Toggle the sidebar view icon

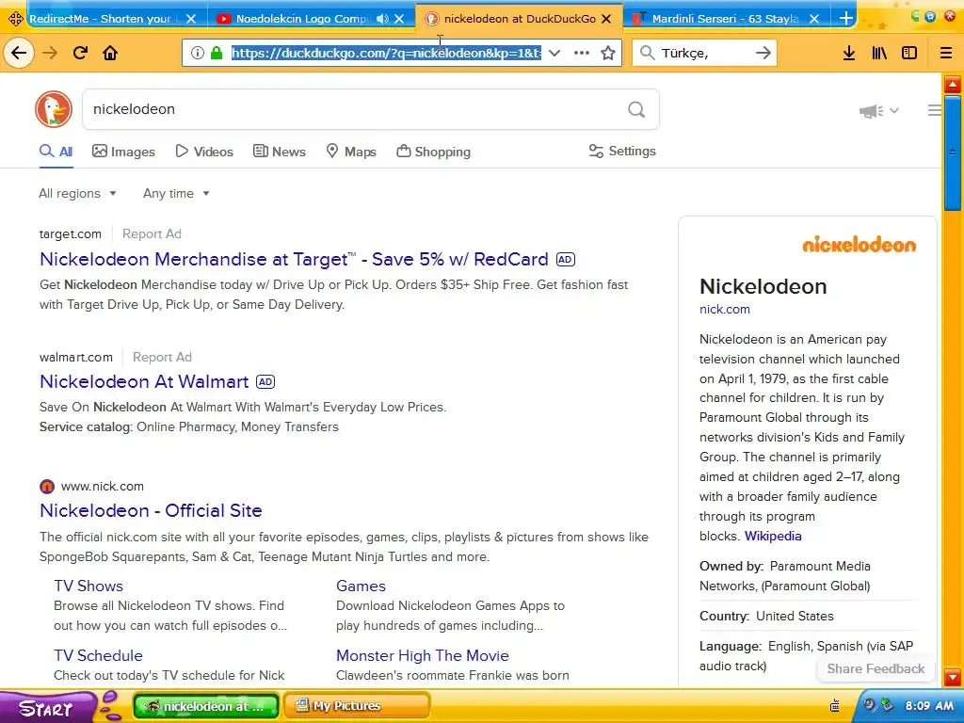coord(909,53)
